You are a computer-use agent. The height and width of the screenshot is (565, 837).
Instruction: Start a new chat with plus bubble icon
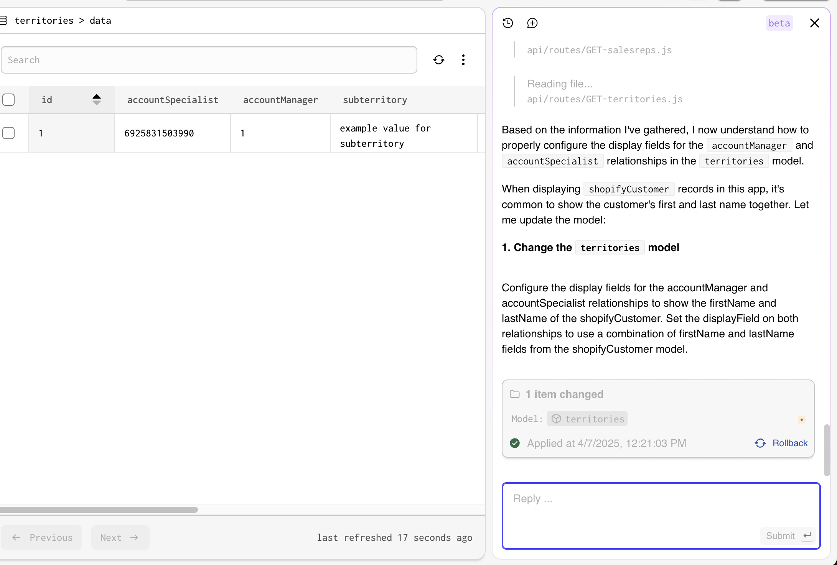pyautogui.click(x=532, y=23)
